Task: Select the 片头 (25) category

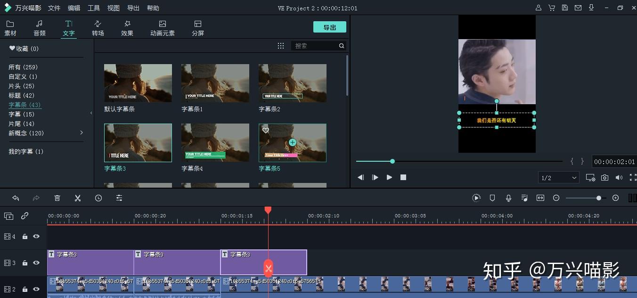Action: 22,86
